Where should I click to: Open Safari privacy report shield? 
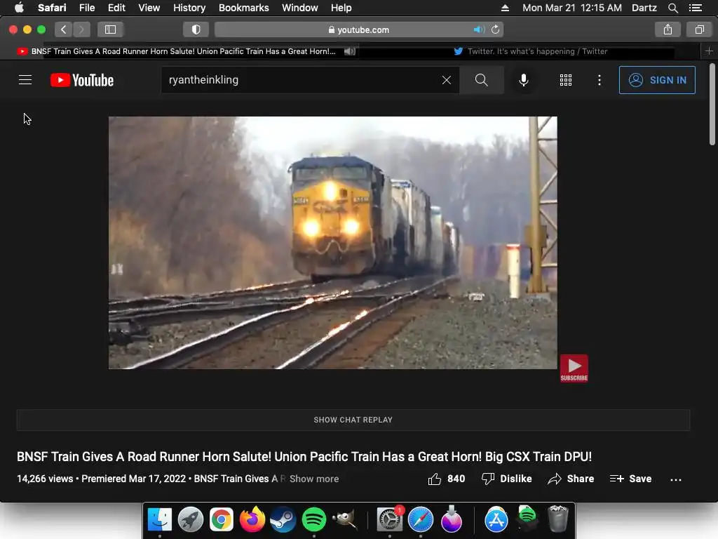pyautogui.click(x=196, y=29)
